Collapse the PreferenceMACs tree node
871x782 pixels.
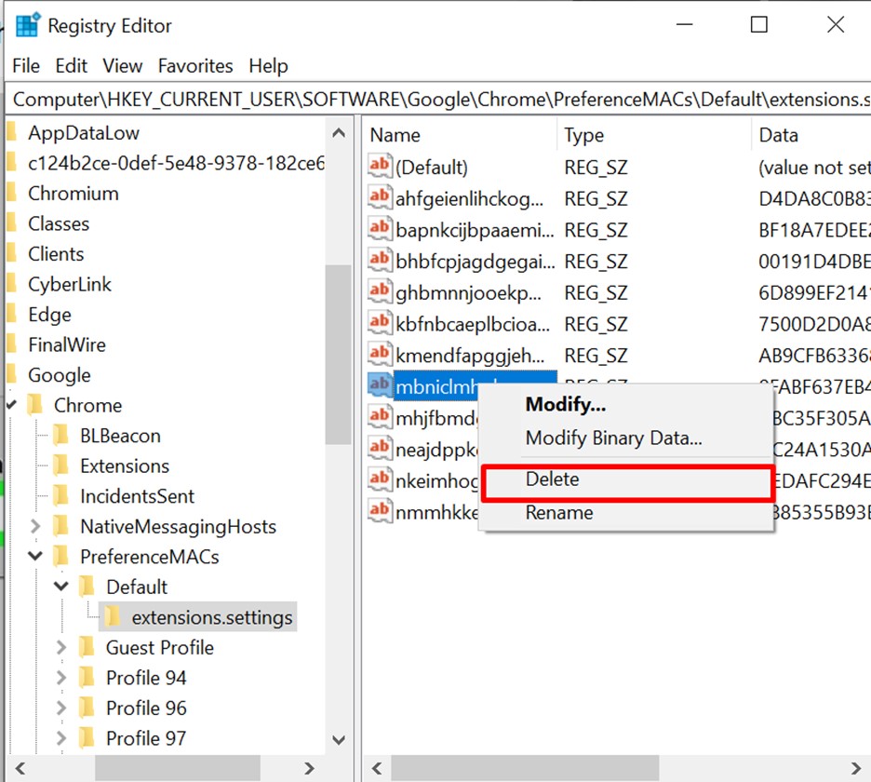pyautogui.click(x=35, y=557)
